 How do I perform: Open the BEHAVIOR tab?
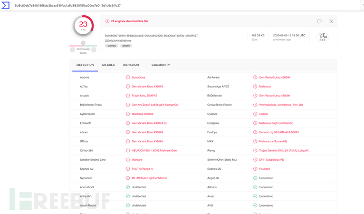pyautogui.click(x=131, y=65)
